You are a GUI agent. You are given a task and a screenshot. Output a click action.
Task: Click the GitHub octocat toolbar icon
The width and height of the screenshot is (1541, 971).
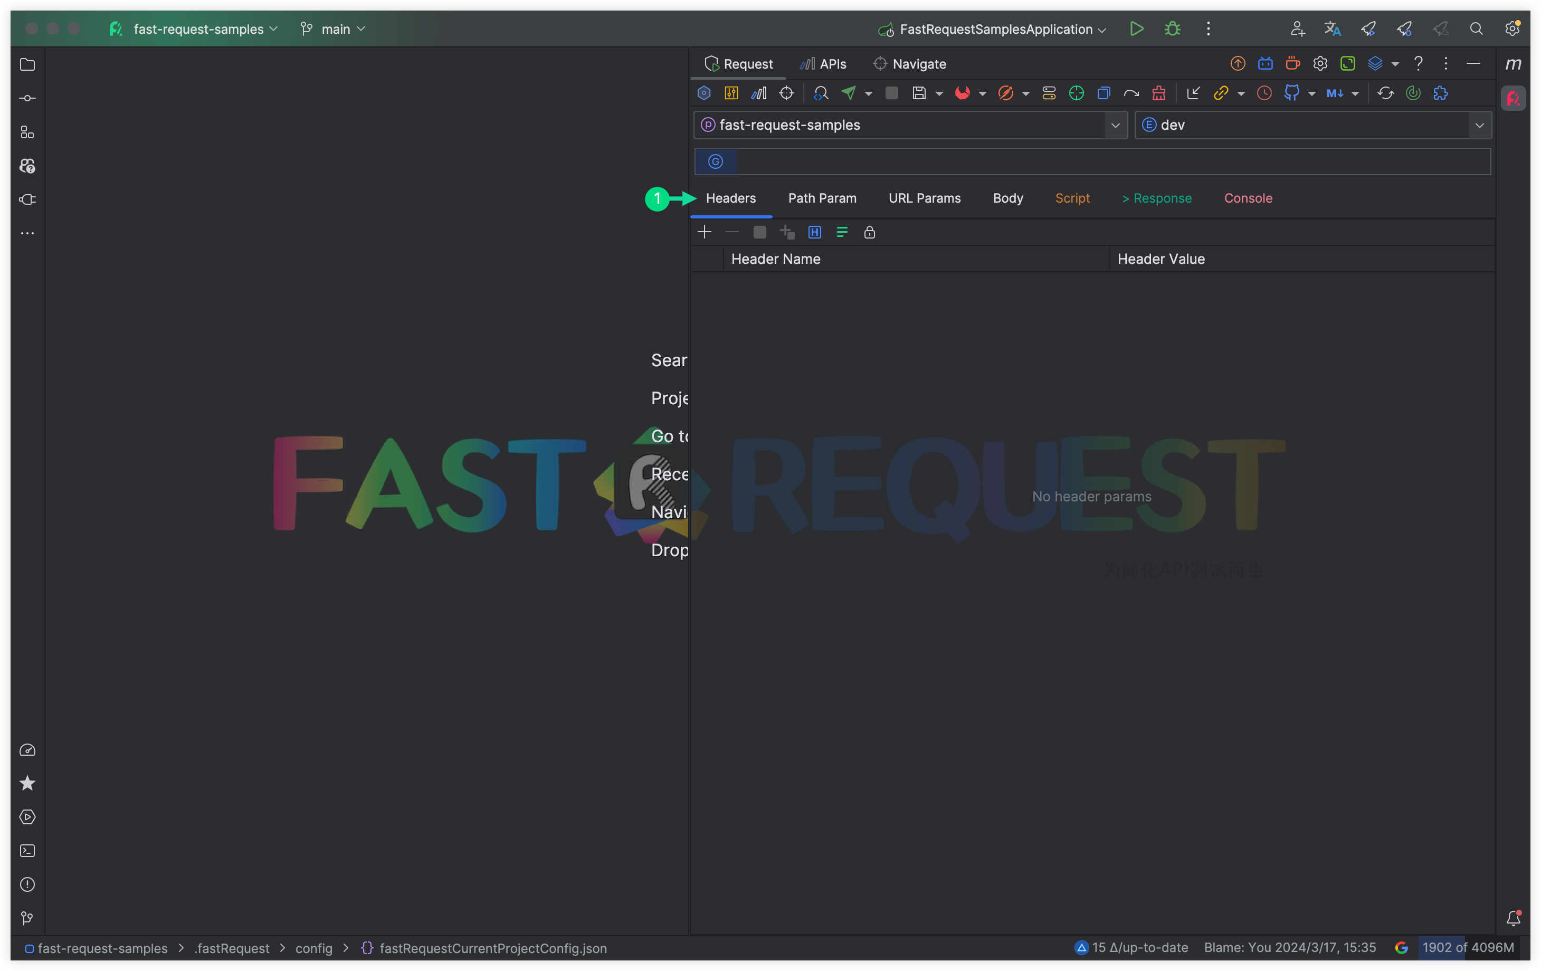click(x=1292, y=93)
